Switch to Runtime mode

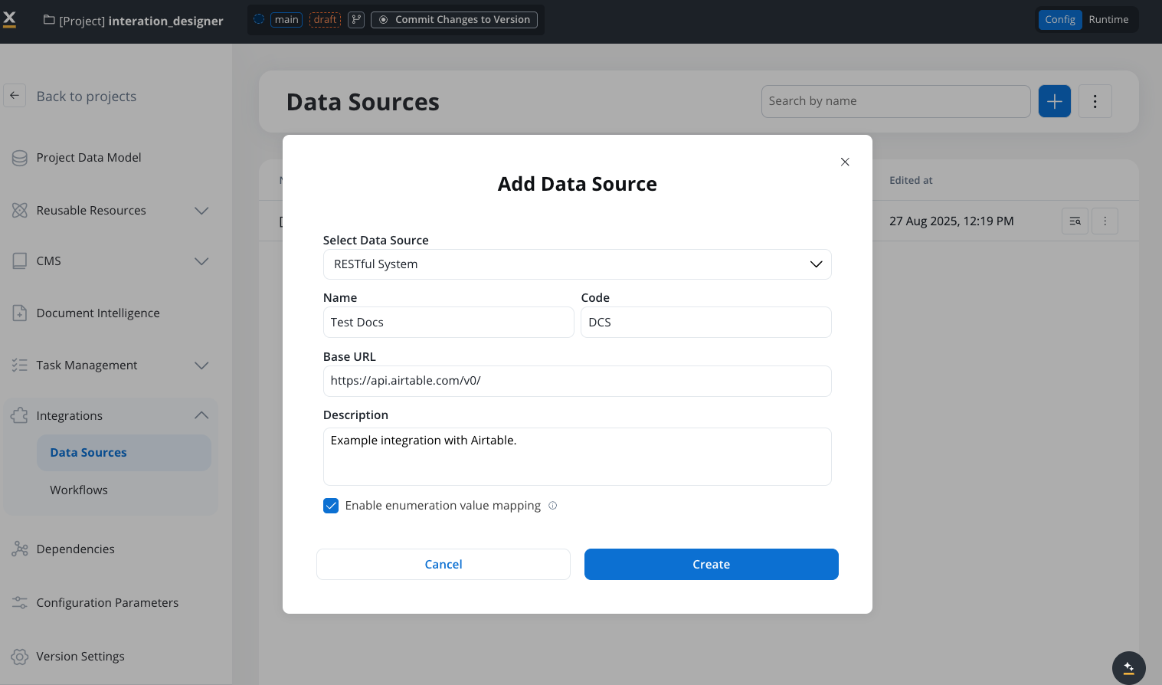(x=1108, y=20)
